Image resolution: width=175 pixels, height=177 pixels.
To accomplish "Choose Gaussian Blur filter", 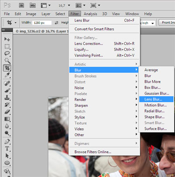I will (x=156, y=94).
